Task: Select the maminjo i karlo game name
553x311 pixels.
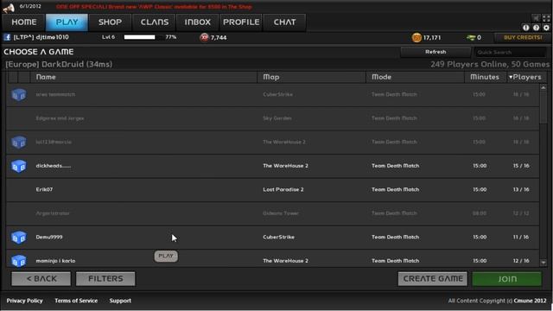Action: point(55,261)
